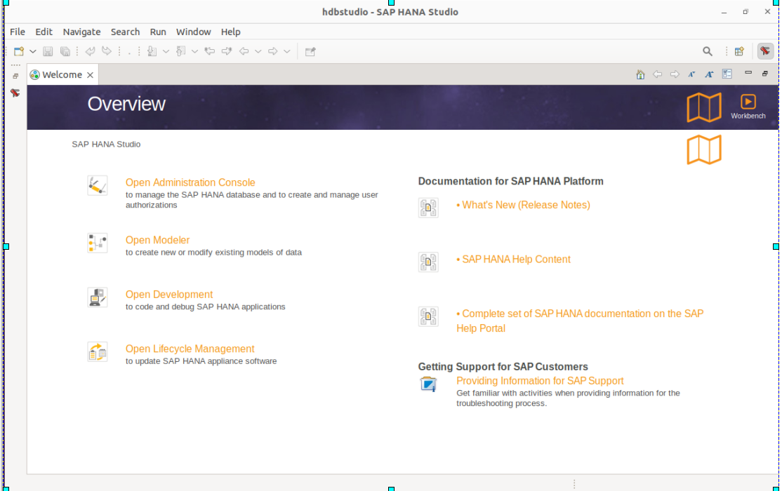This screenshot has width=782, height=491.
Task: Expand the Previous Annotation dropdown arrow
Action: coord(194,51)
